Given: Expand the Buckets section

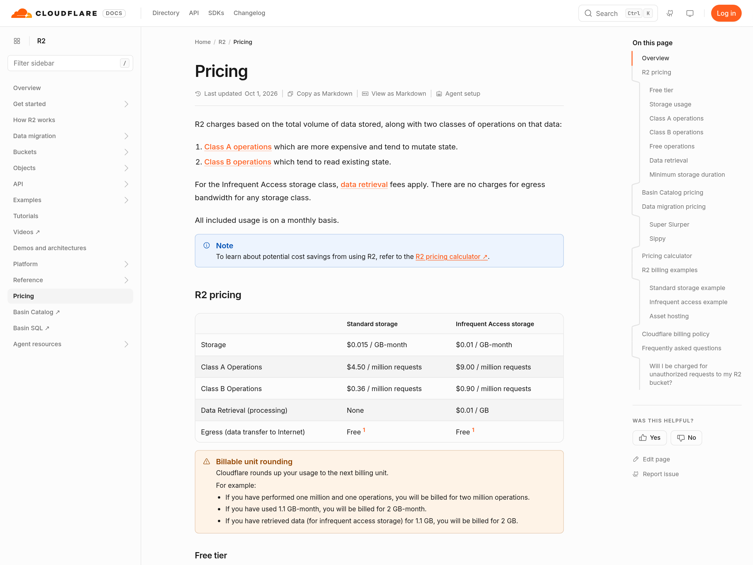Looking at the screenshot, I should coord(126,152).
